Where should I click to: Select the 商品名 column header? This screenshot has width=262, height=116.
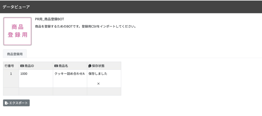click(x=70, y=66)
